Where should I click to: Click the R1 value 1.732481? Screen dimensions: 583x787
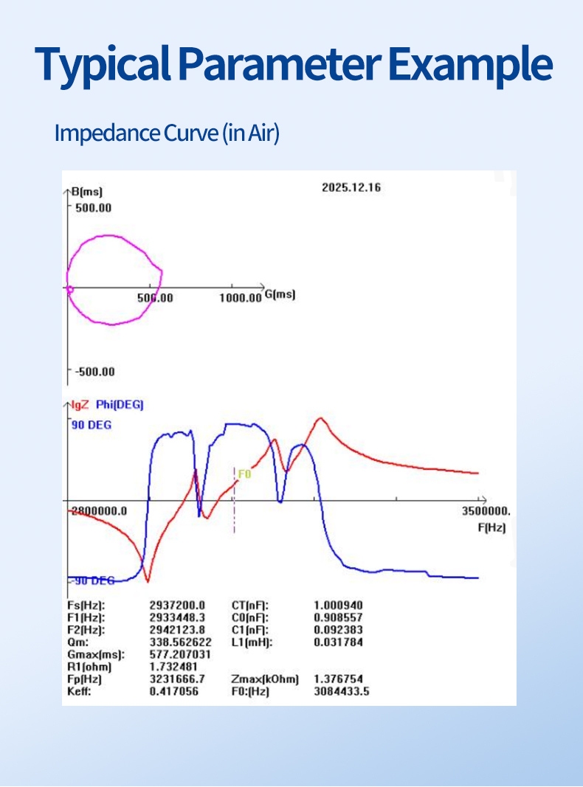click(173, 667)
